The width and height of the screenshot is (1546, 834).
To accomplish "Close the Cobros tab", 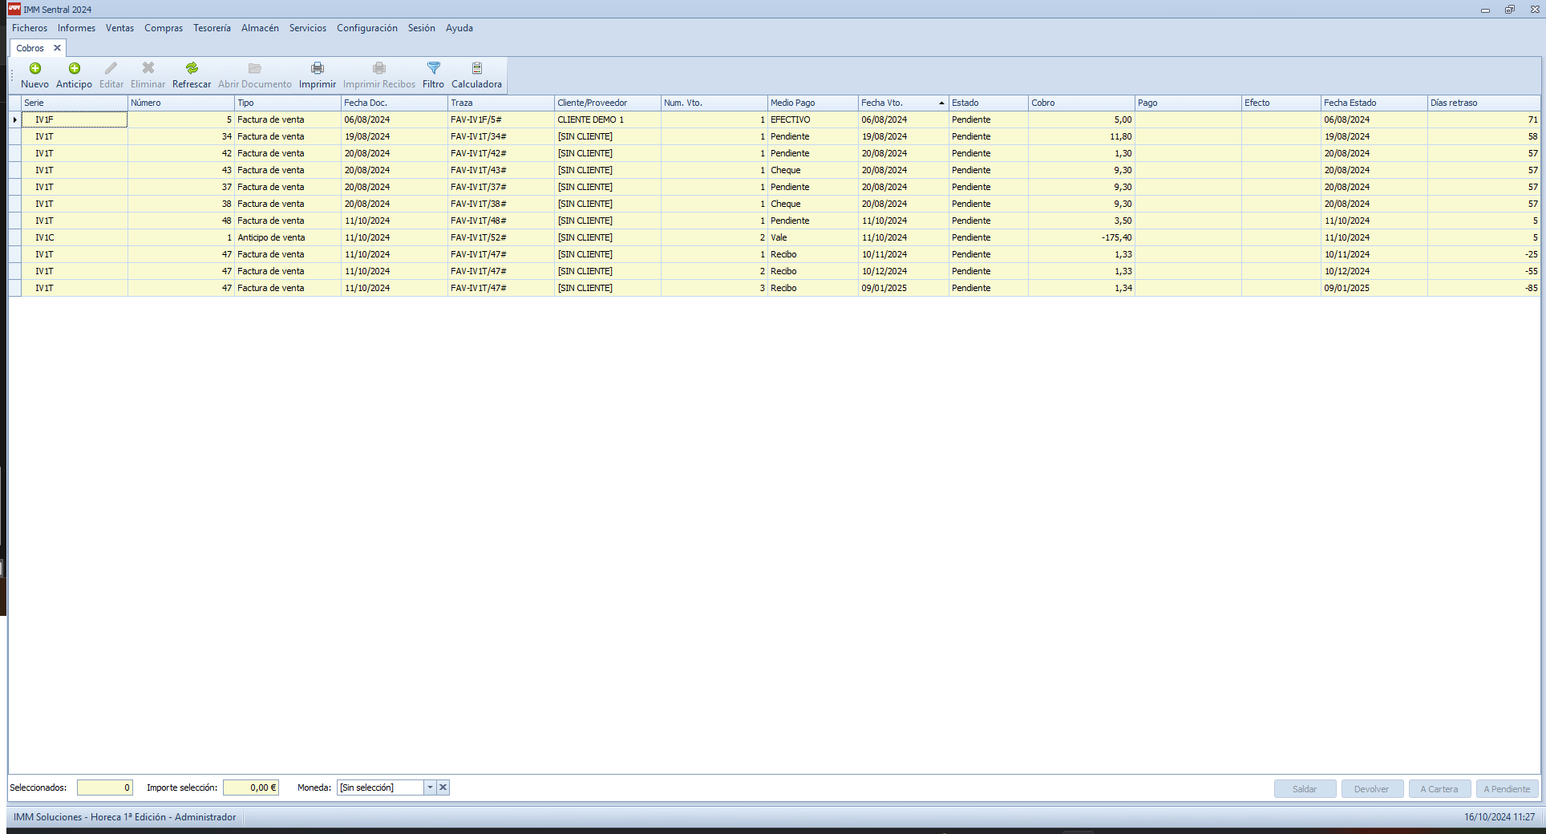I will [57, 48].
